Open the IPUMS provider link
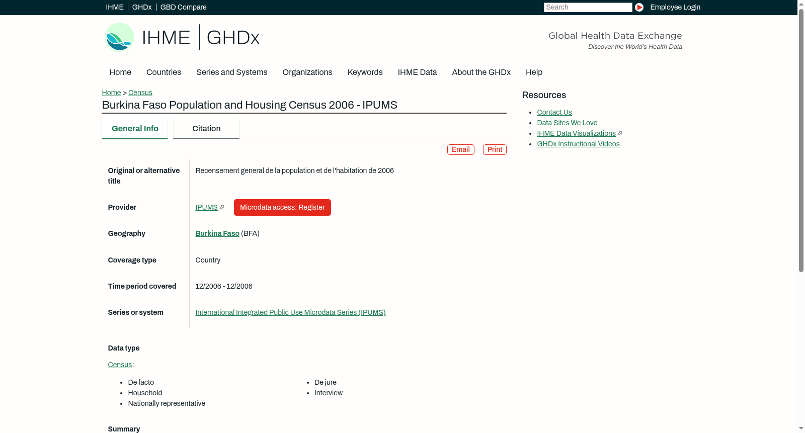This screenshot has width=805, height=433. point(206,207)
